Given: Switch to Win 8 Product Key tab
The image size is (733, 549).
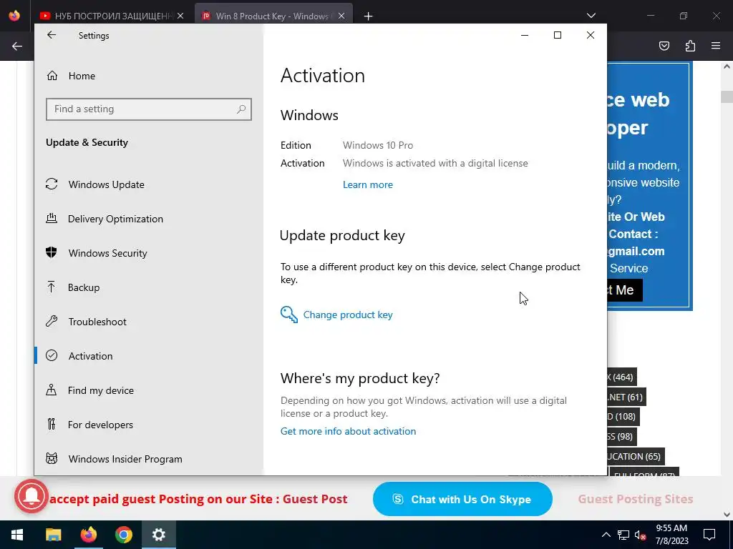Looking at the screenshot, I should [272, 16].
